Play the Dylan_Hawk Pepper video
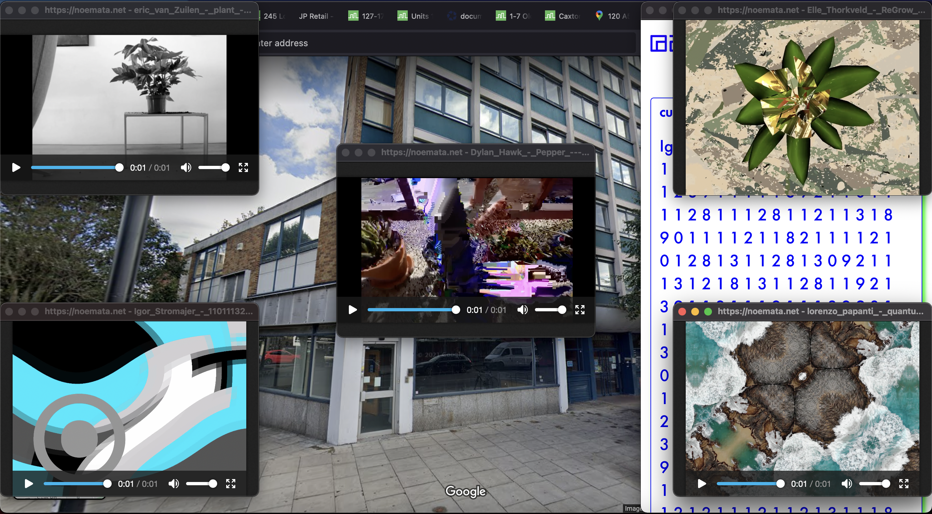The width and height of the screenshot is (932, 514). [x=352, y=310]
